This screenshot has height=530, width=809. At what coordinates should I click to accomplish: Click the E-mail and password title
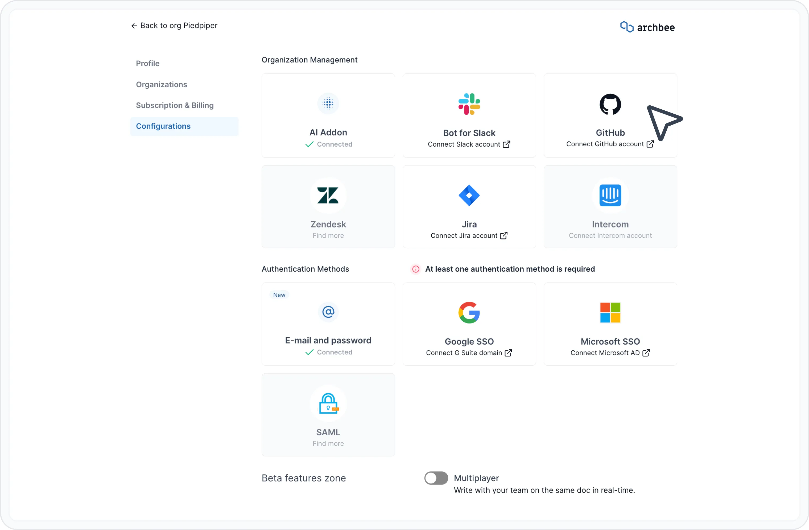point(328,340)
